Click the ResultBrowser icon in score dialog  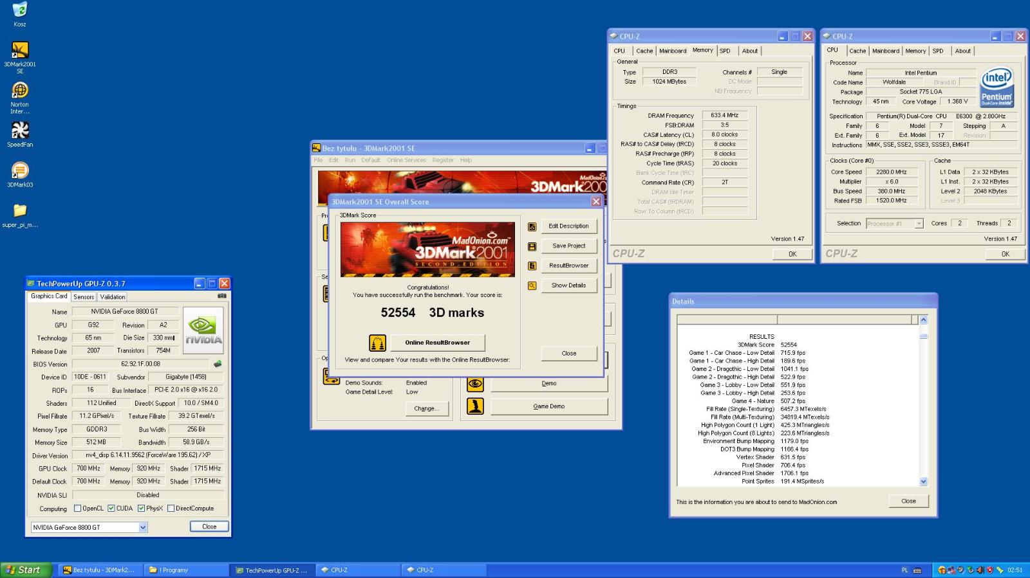click(532, 266)
